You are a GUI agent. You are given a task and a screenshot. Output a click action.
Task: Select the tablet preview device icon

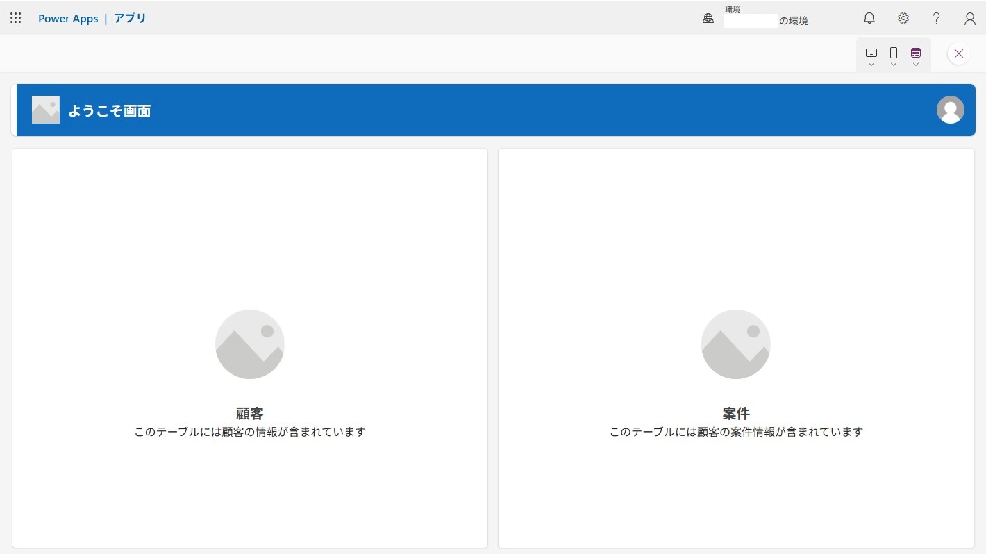click(871, 53)
